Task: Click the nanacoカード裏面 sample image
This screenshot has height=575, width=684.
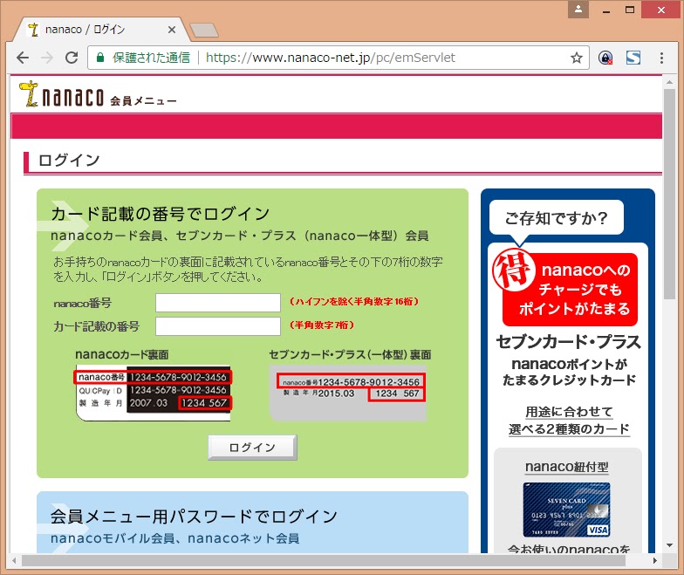Action: [x=153, y=393]
